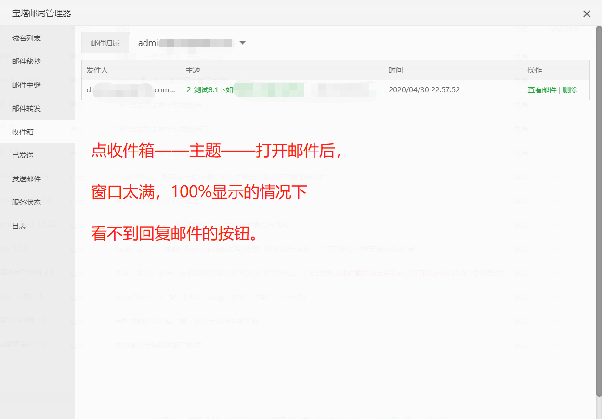602x419 pixels.
Task: Expand the 邮件归属 mailbox dropdown
Action: 191,43
